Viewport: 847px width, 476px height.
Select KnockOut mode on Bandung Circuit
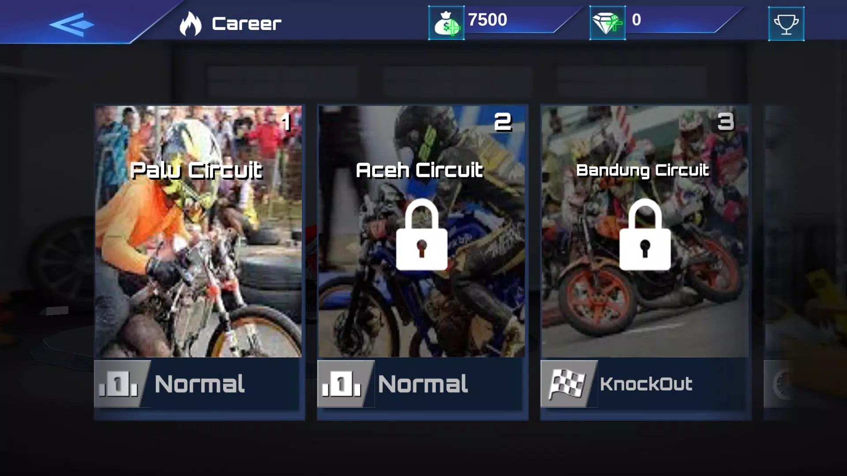click(x=645, y=383)
